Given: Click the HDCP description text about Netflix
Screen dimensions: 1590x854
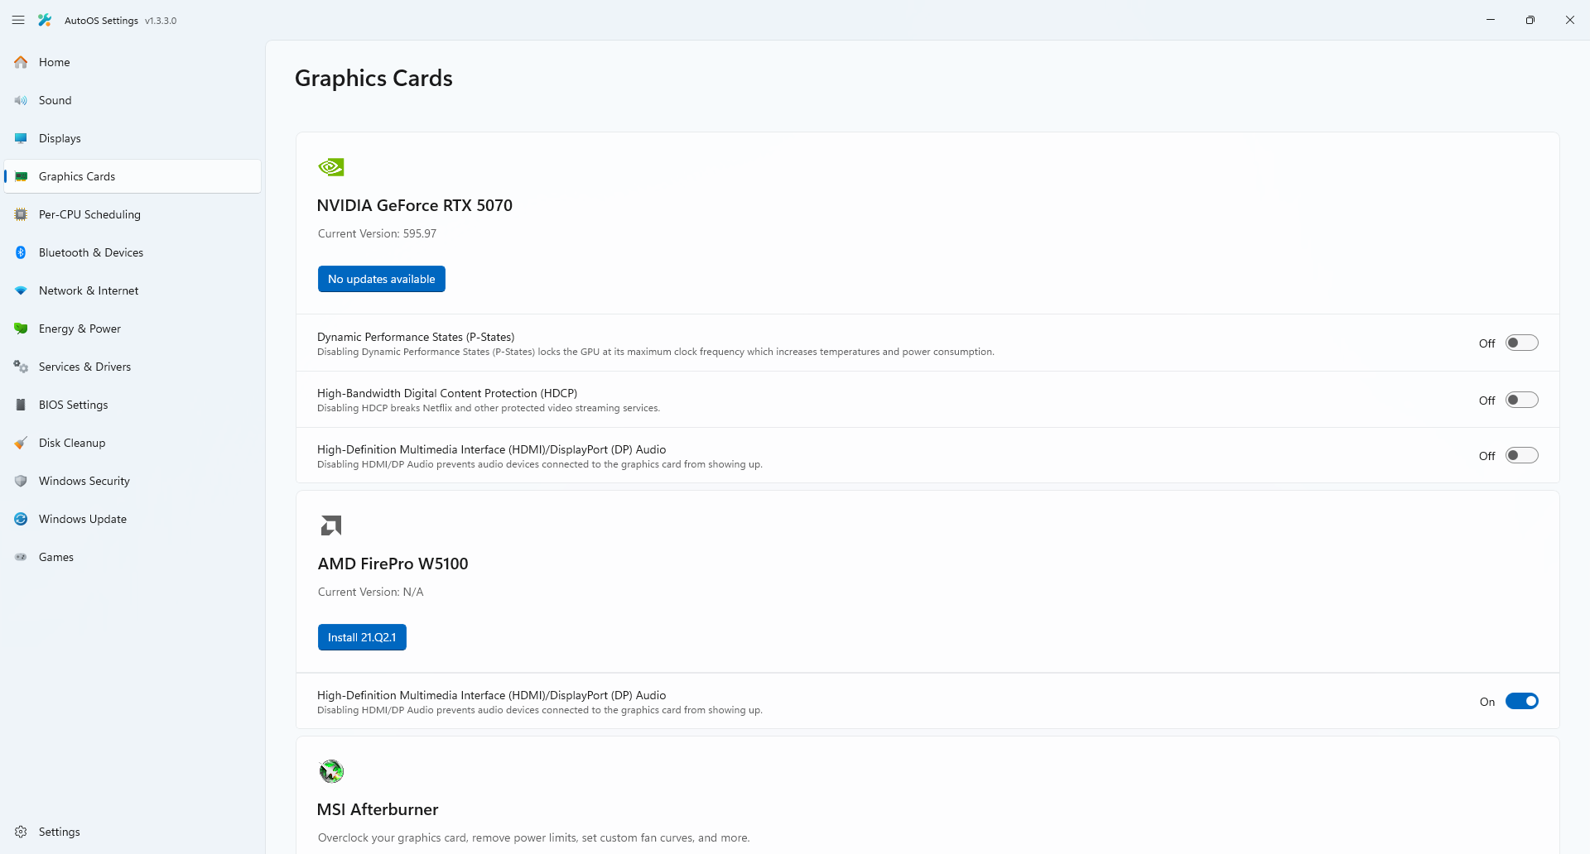Looking at the screenshot, I should [489, 408].
